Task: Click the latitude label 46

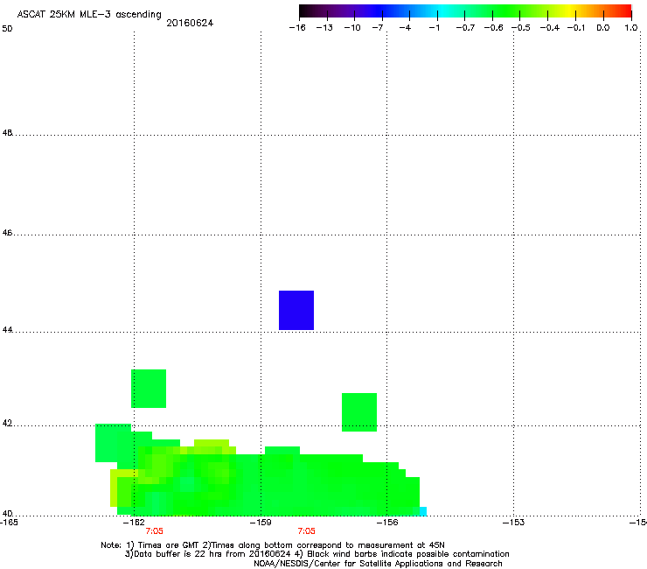Action: (x=7, y=233)
